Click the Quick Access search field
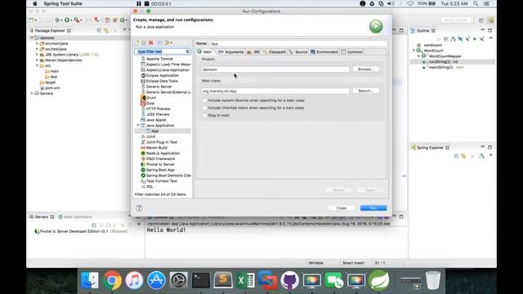 coord(456,20)
